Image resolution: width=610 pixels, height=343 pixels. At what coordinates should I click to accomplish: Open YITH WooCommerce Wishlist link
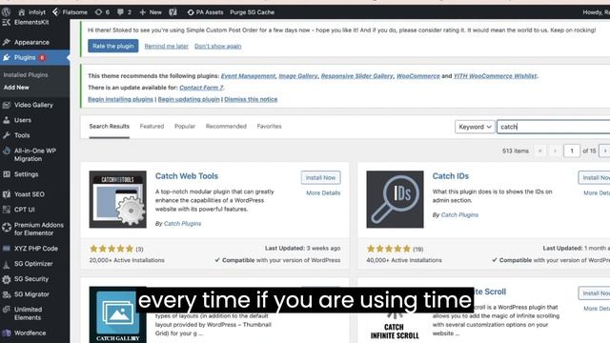point(496,76)
